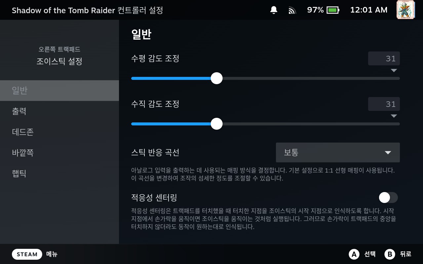Viewport: 423px width, 264px height.
Task: Click the 선택 label in footer
Action: (x=370, y=254)
